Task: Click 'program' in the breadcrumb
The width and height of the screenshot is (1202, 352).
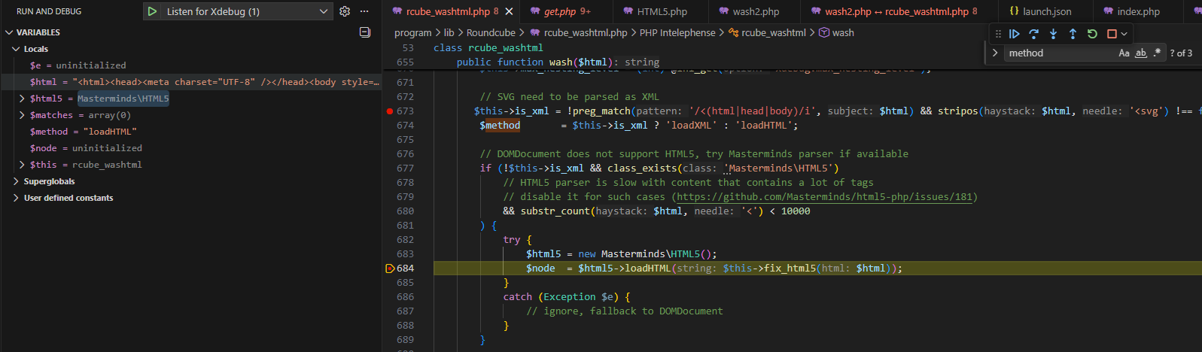Action: click(x=413, y=32)
